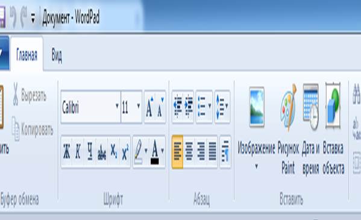Image resolution: width=361 pixels, height=220 pixels.
Task: Apply the black font color (A)
Action: [x=155, y=151]
